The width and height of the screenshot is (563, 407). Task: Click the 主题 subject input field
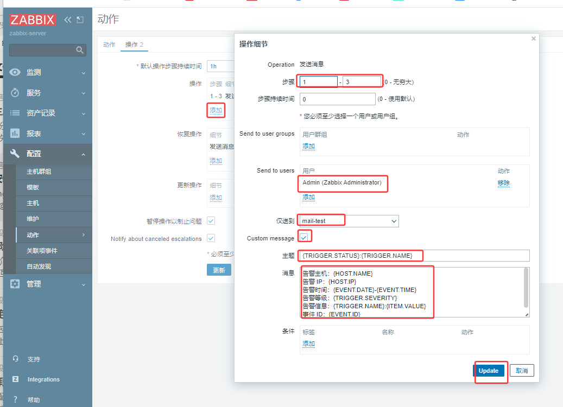pos(415,256)
